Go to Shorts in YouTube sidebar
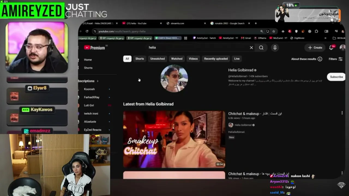The width and height of the screenshot is (349, 196). [88, 68]
